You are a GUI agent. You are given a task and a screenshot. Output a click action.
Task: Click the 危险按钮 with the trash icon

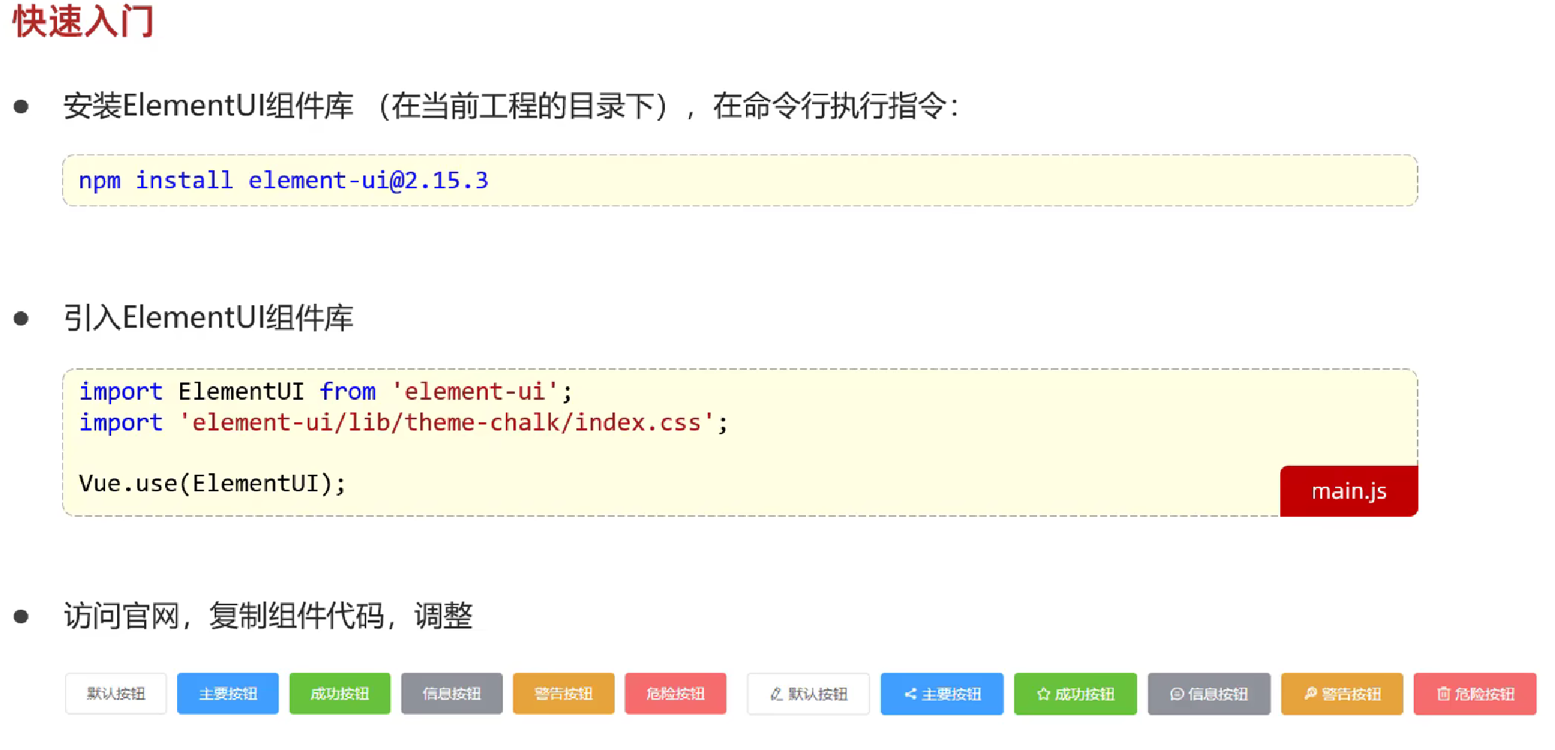(x=1475, y=694)
